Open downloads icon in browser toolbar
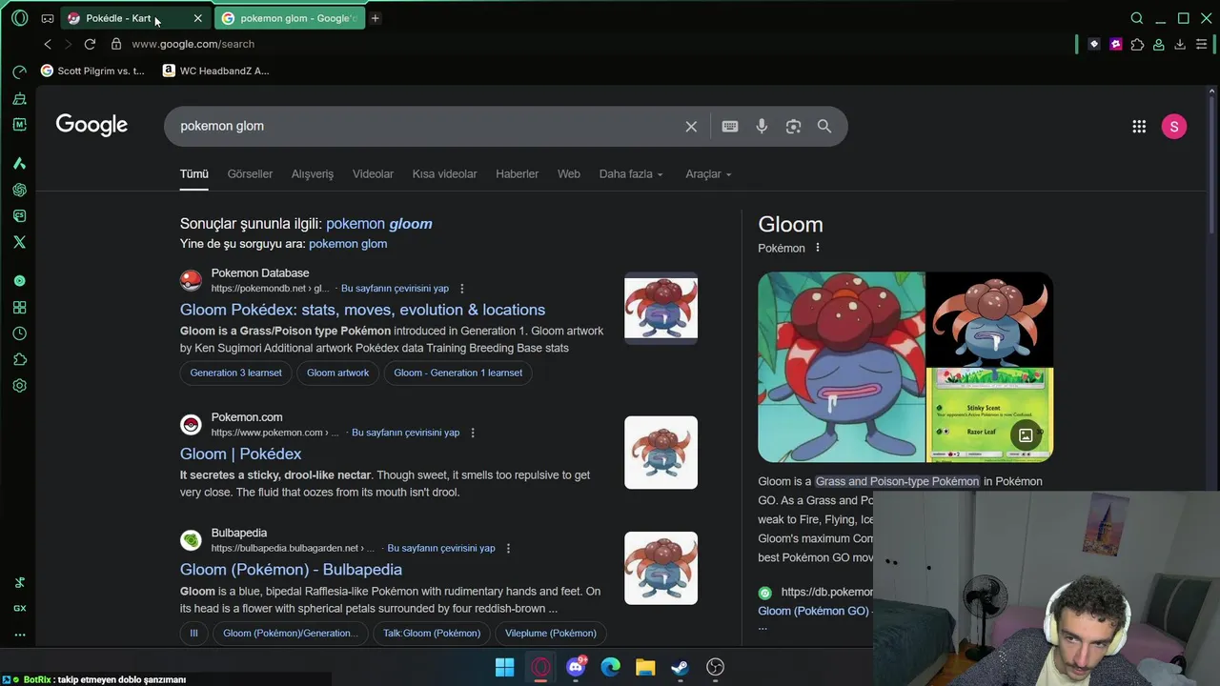Screen dimensions: 1220x686 point(1180,44)
